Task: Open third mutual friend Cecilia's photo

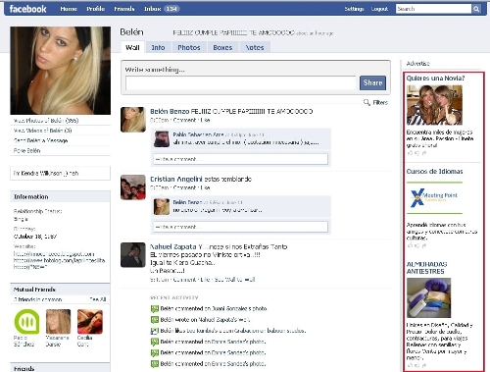Action: (x=90, y=322)
